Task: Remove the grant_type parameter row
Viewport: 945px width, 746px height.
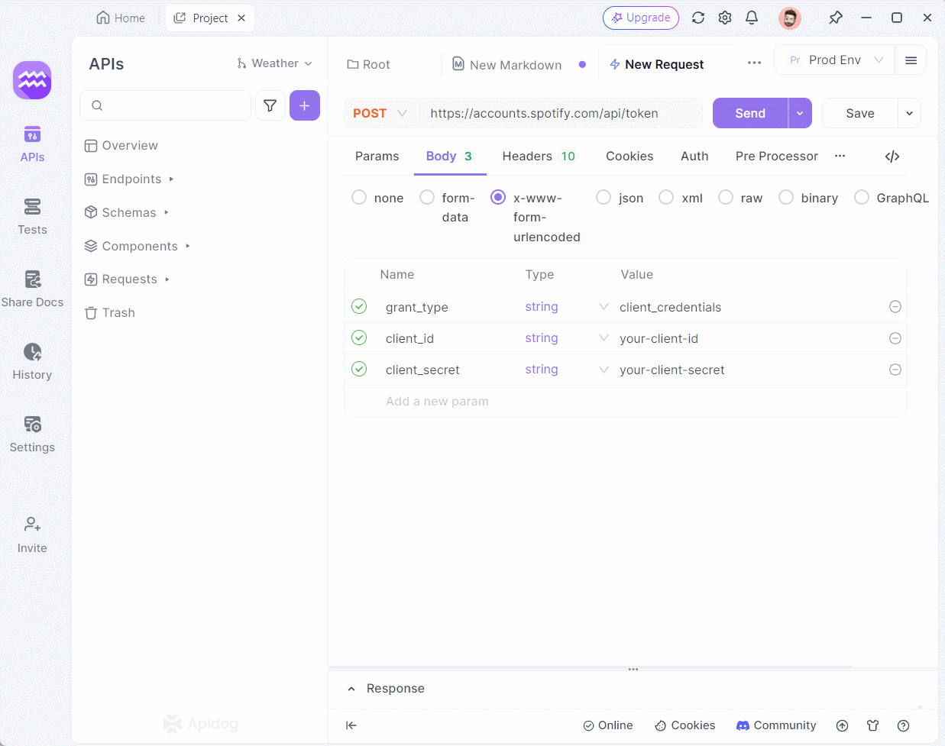Action: pos(895,307)
